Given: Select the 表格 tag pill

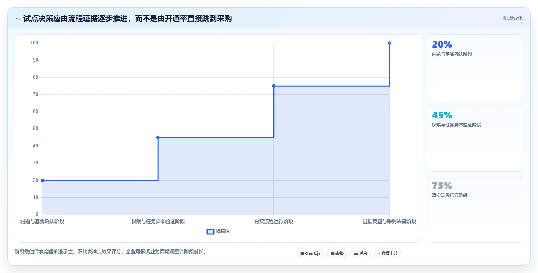Looking at the screenshot, I should pos(337,253).
